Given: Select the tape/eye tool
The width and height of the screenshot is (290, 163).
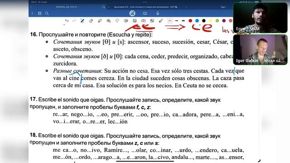Looking at the screenshot, I should (126, 21).
